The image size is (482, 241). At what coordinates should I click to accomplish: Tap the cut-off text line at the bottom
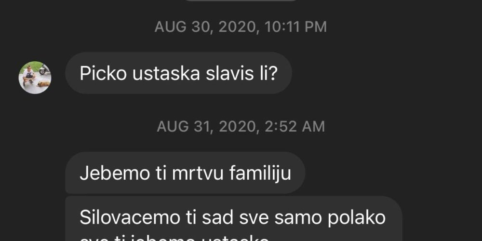[174, 239]
